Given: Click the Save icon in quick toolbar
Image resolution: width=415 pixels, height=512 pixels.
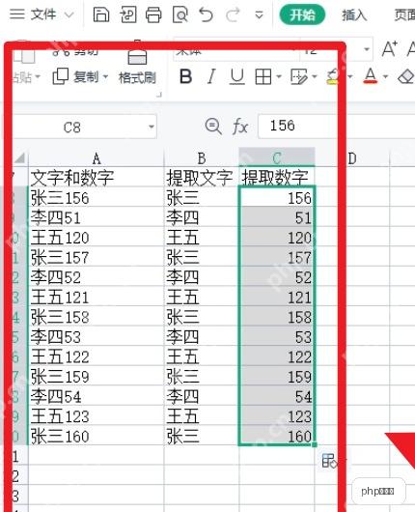Looking at the screenshot, I should pos(101,14).
